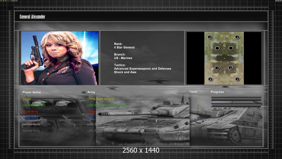The image size is (282, 159).
Task: Pick start position marker 3 on the map
Action: pyautogui.click(x=210, y=37)
